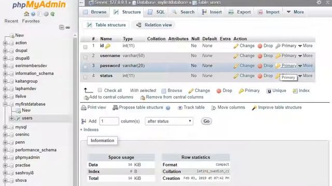332x186 pixels.
Task: Click the Print view printer icon
Action: pyautogui.click(x=84, y=108)
